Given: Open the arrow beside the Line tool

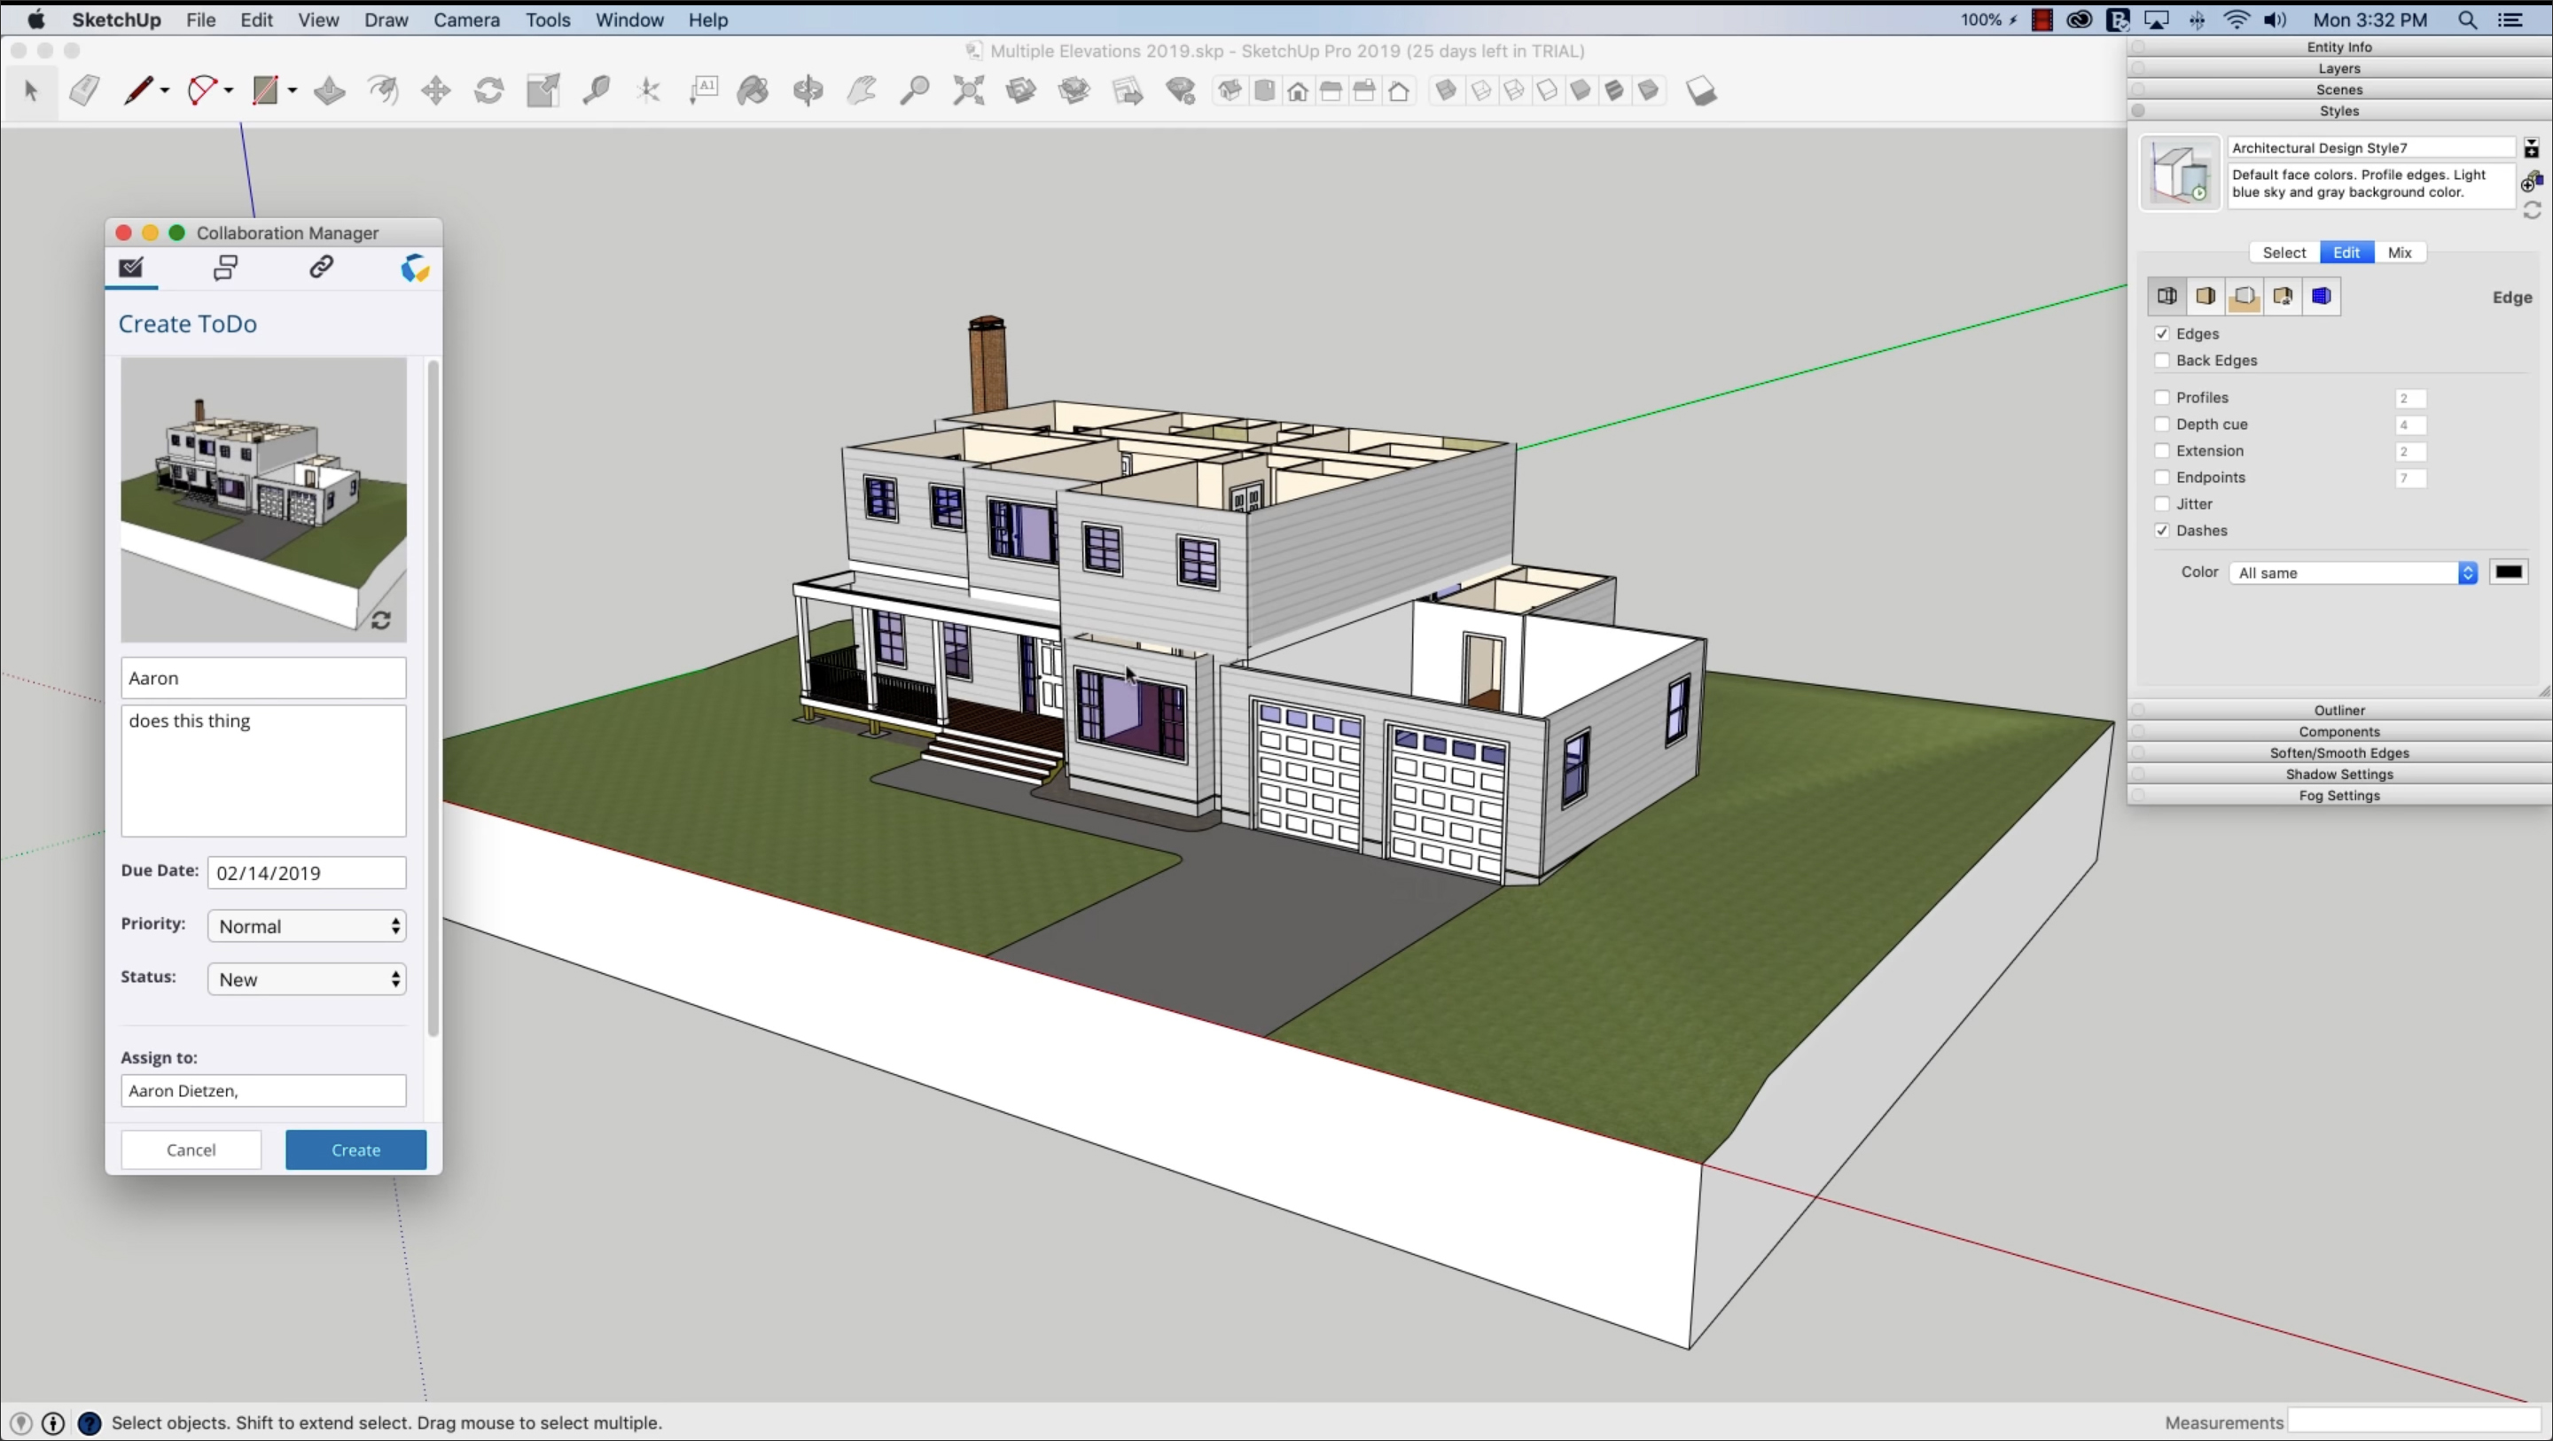Looking at the screenshot, I should [166, 91].
